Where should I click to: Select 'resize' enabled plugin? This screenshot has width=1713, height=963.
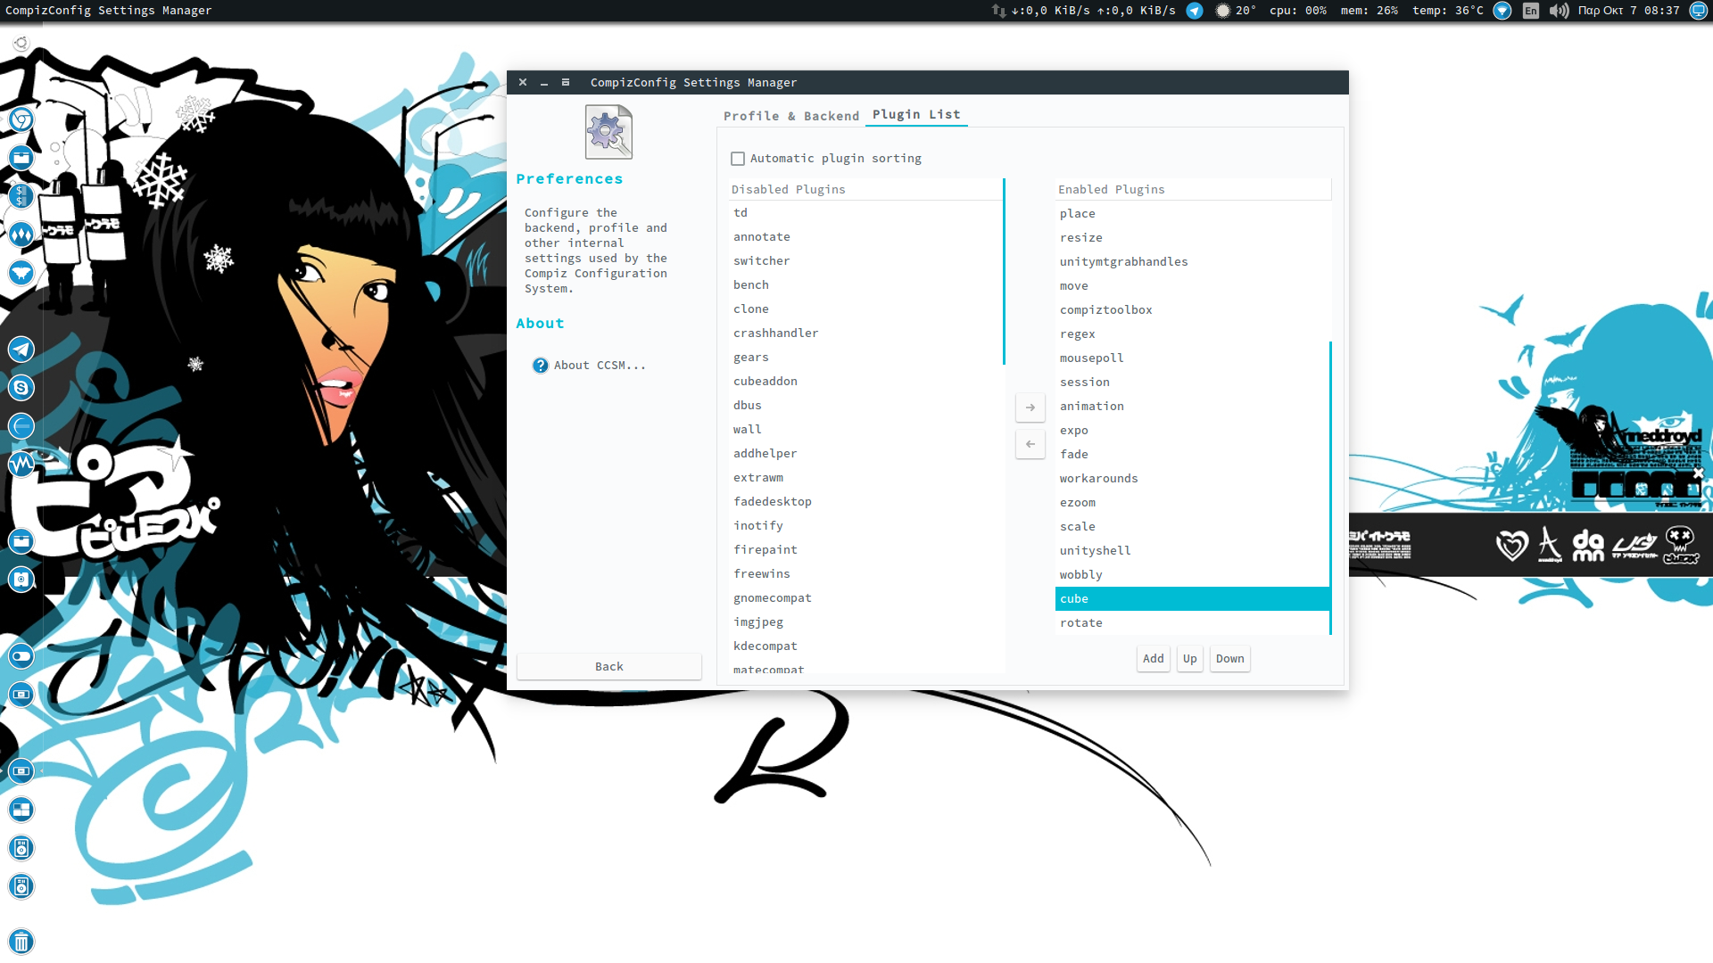(1192, 238)
